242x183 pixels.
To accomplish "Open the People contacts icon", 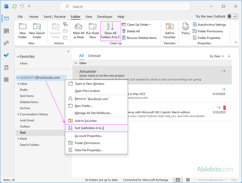I will coord(6,43).
